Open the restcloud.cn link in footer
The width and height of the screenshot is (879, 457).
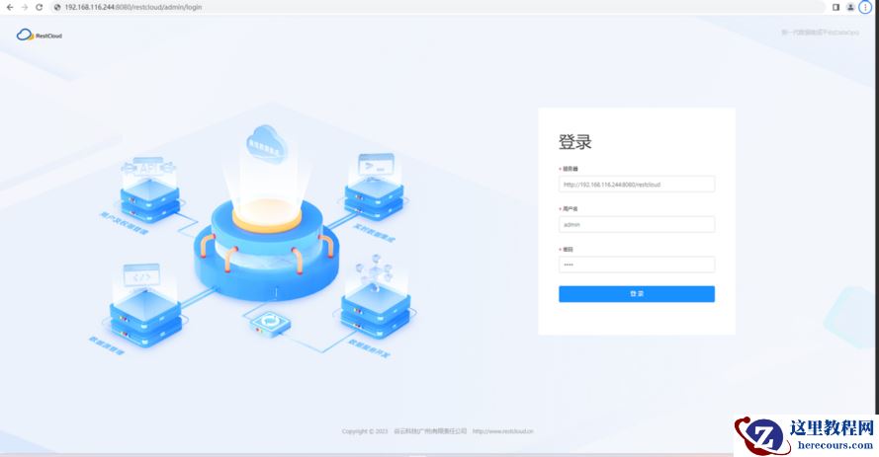pos(503,431)
